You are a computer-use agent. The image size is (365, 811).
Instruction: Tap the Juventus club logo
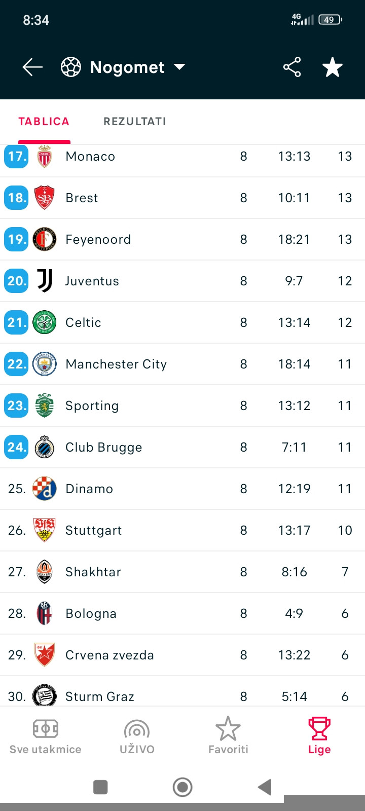pyautogui.click(x=45, y=281)
